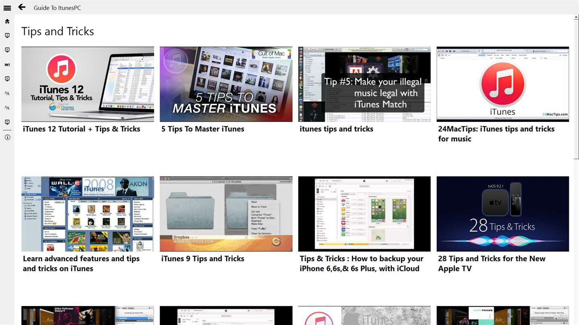Open the "5 Tips To Master iTunes" thumbnail
The image size is (579, 325).
tap(226, 84)
